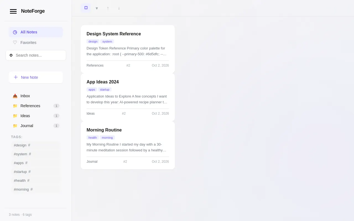Click the health tag chip on the card

(x=93, y=138)
